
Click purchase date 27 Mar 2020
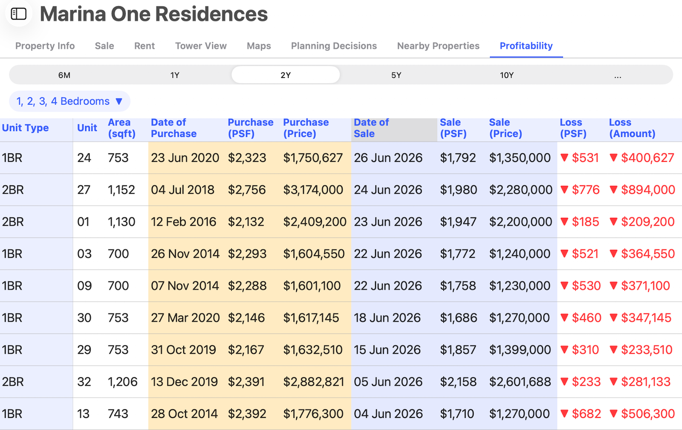point(185,318)
